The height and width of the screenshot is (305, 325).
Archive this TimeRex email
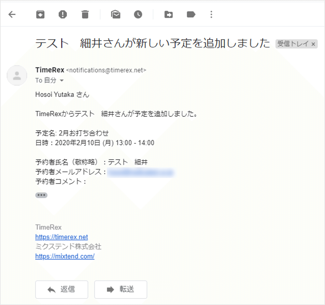[x=40, y=14]
